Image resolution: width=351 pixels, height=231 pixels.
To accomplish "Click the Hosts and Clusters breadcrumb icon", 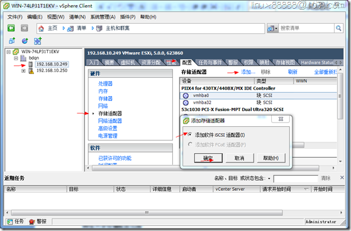I will click(99, 28).
